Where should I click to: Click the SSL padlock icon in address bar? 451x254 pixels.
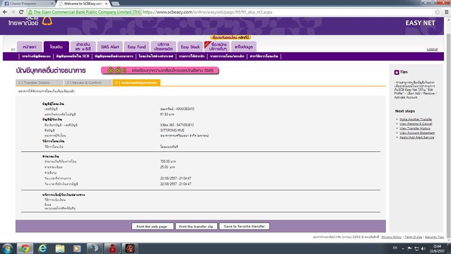(30, 12)
